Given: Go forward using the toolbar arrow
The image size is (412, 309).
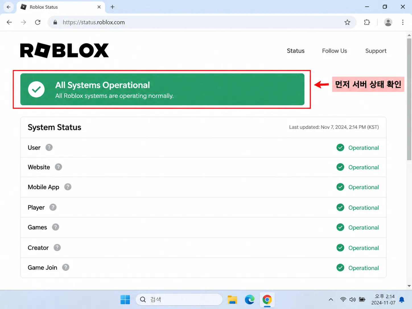Looking at the screenshot, I should point(23,22).
